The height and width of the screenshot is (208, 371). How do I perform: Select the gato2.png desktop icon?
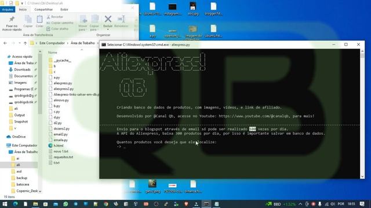point(153,187)
